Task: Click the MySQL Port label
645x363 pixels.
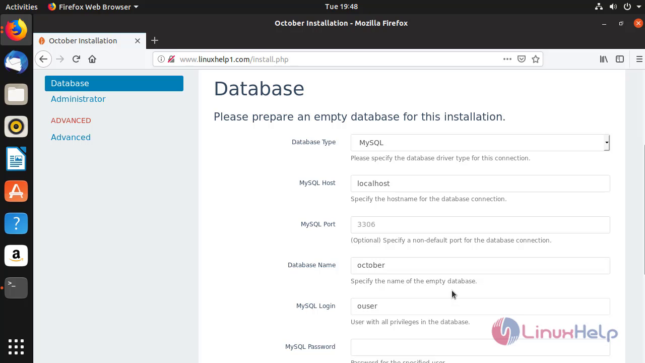Action: [318, 224]
